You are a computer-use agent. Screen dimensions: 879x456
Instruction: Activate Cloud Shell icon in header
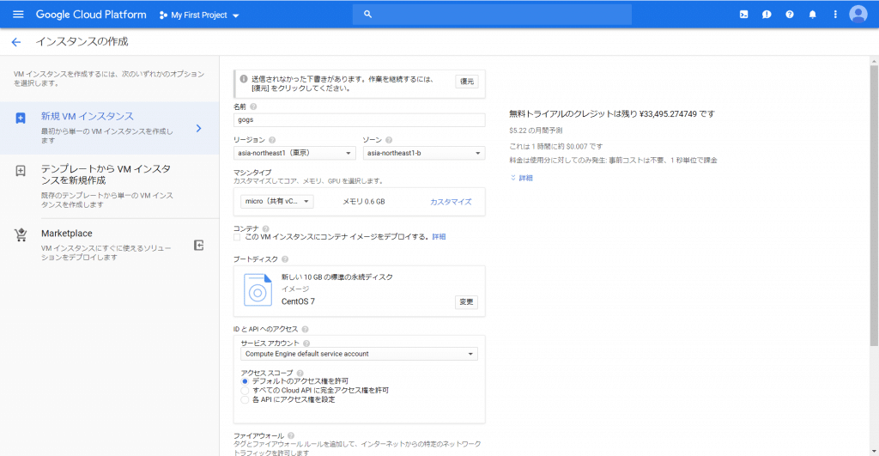tap(743, 15)
